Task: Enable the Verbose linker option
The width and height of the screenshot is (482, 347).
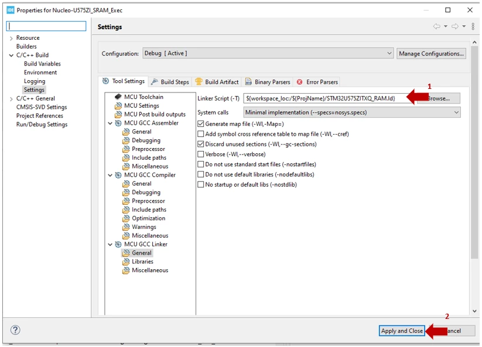Action: (x=201, y=154)
